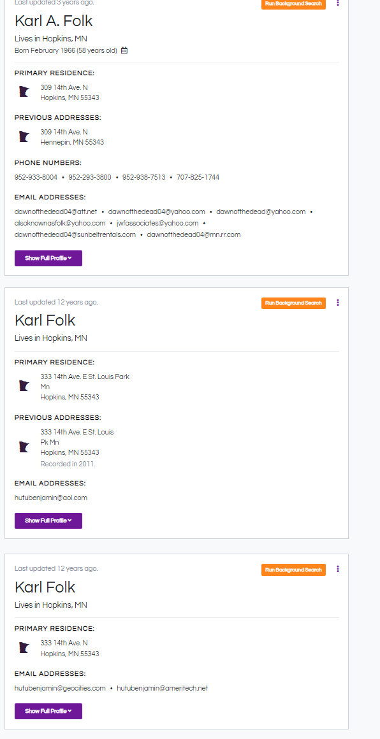This screenshot has height=739, width=380.
Task: Open three-dot options on Karl A. Folk card
Action: (x=337, y=3)
